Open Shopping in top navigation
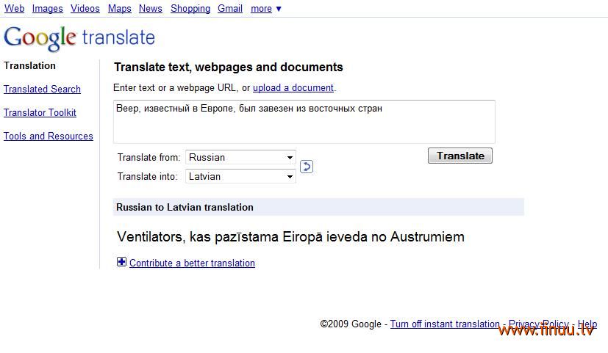Image resolution: width=608 pixels, height=353 pixels. pos(190,8)
